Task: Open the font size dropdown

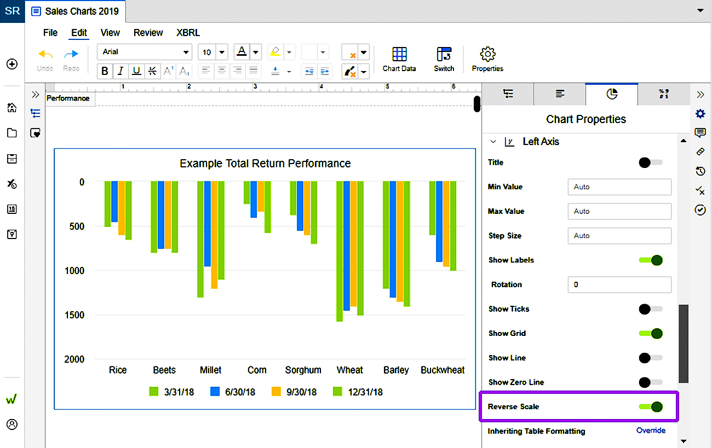Action: click(221, 53)
